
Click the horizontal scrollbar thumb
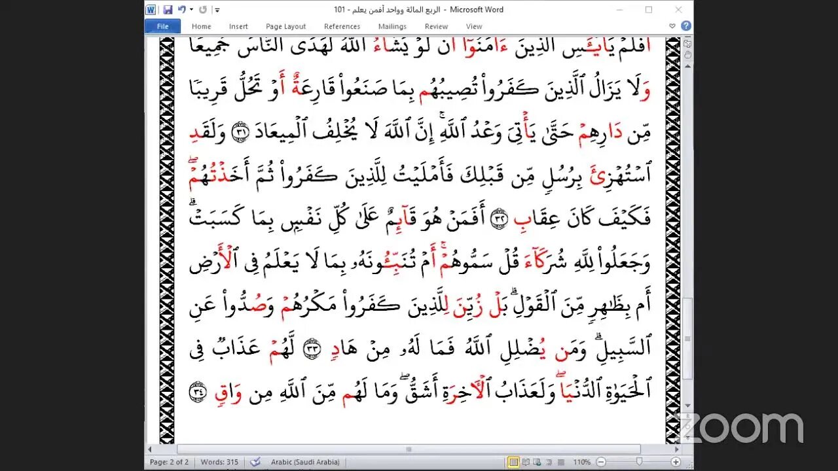409,449
